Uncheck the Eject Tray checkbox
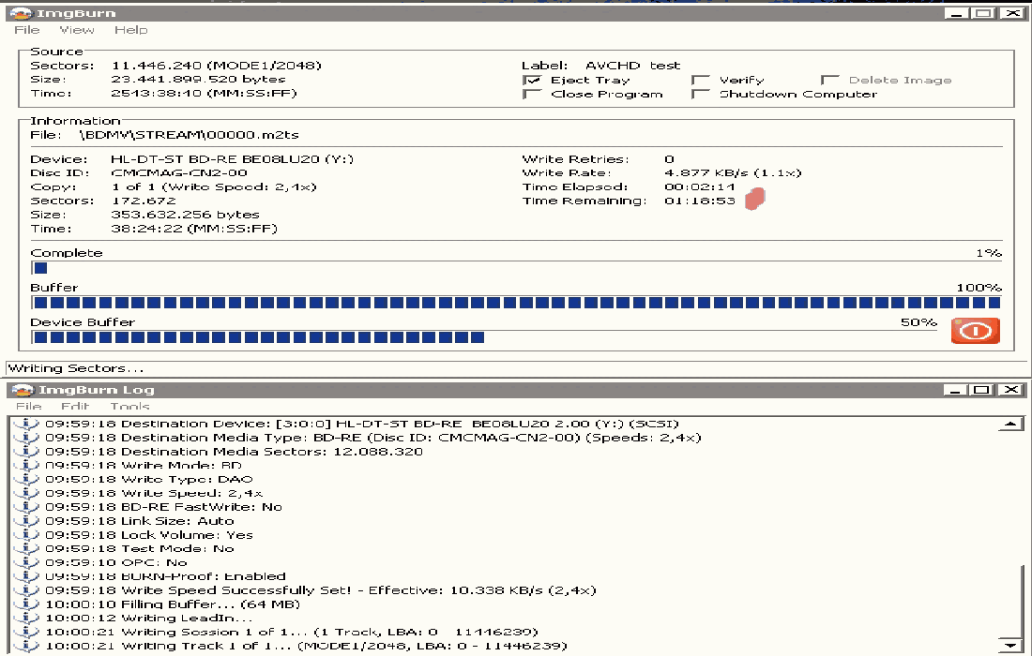The image size is (1032, 656). pos(532,81)
